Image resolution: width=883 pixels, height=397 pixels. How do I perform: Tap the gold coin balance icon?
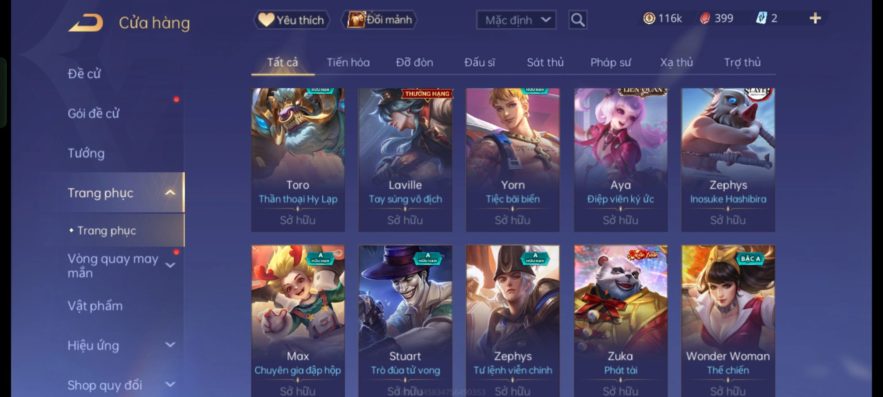(x=649, y=18)
